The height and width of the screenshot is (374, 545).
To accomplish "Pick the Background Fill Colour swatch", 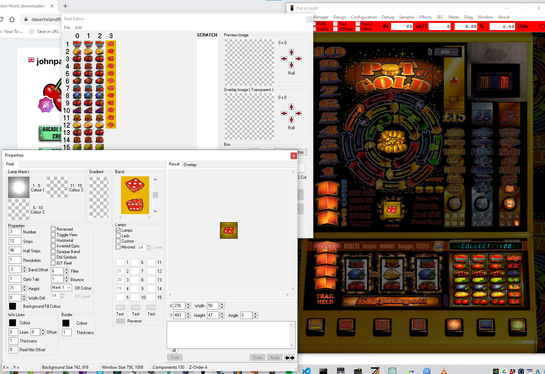I will point(12,306).
